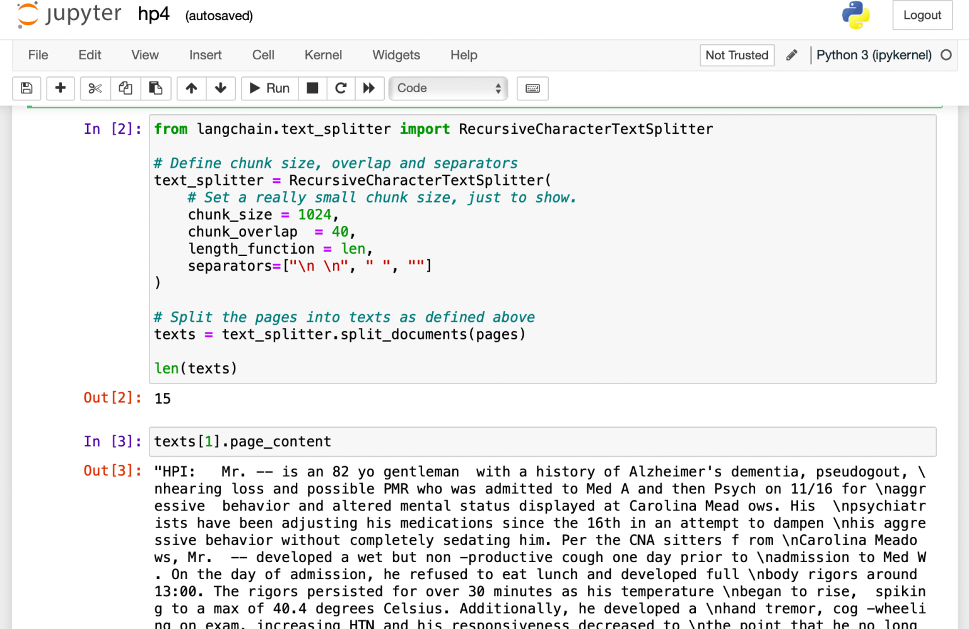Insert a cell below with plus icon
Screen dimensions: 969x629
click(61, 88)
